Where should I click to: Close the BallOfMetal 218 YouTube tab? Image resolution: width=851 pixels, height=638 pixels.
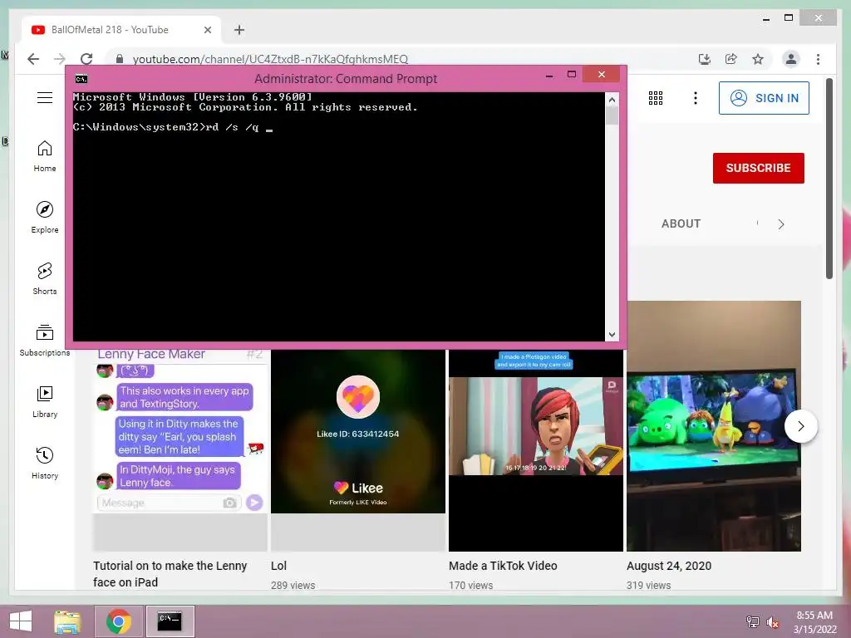click(207, 30)
